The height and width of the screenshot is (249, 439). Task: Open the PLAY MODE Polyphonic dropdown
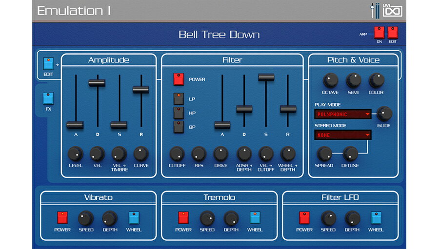[343, 115]
